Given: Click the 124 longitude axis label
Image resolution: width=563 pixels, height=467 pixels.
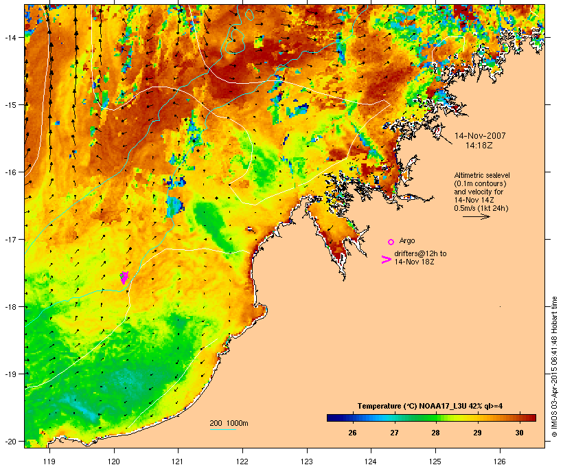Looking at the screenshot, I should click(371, 462).
